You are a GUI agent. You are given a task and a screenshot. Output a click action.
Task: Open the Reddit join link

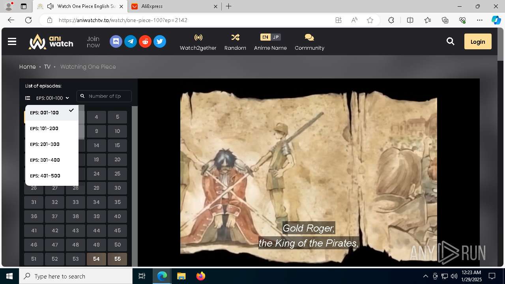pyautogui.click(x=145, y=41)
